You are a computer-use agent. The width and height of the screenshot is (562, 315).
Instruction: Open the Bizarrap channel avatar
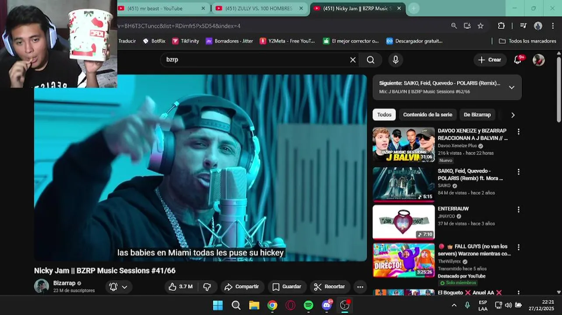pyautogui.click(x=42, y=286)
